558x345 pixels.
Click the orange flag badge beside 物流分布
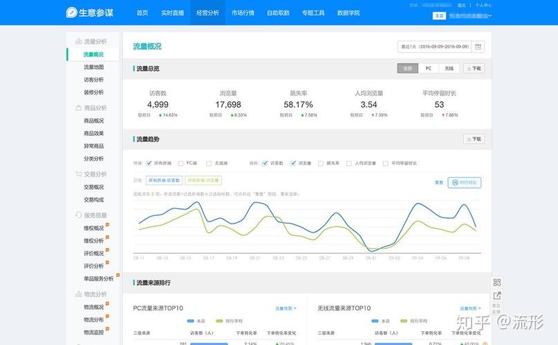coord(107,316)
